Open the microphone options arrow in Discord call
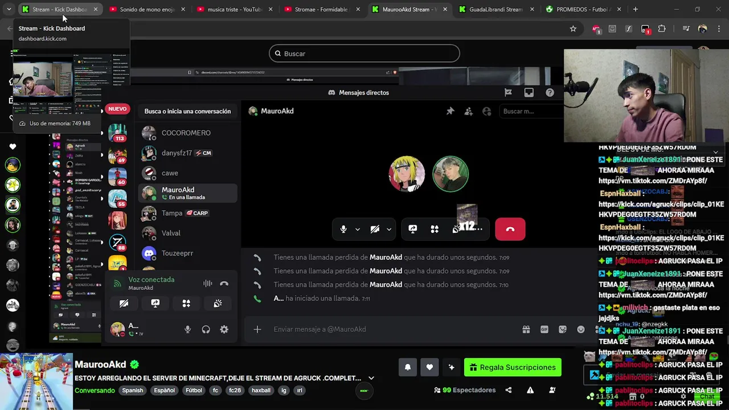Viewport: 729px width, 410px height. point(358,229)
